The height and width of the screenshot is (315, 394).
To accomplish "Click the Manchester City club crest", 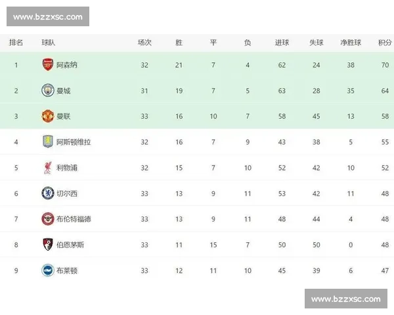I will point(48,91).
